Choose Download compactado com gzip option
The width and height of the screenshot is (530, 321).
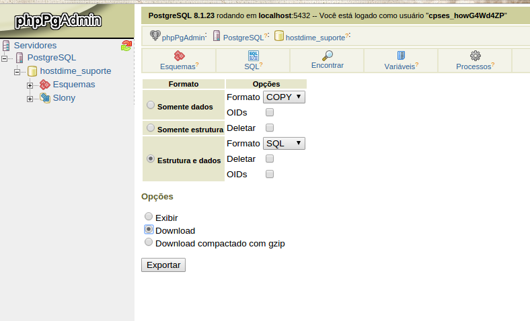149,242
